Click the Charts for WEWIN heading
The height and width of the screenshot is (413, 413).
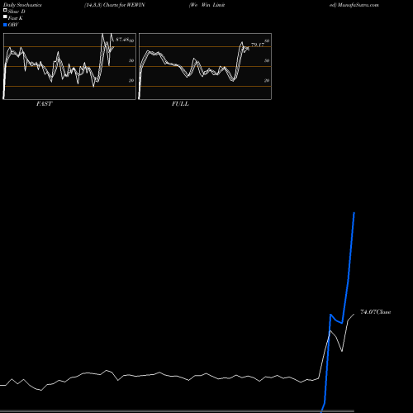pyautogui.click(x=124, y=5)
